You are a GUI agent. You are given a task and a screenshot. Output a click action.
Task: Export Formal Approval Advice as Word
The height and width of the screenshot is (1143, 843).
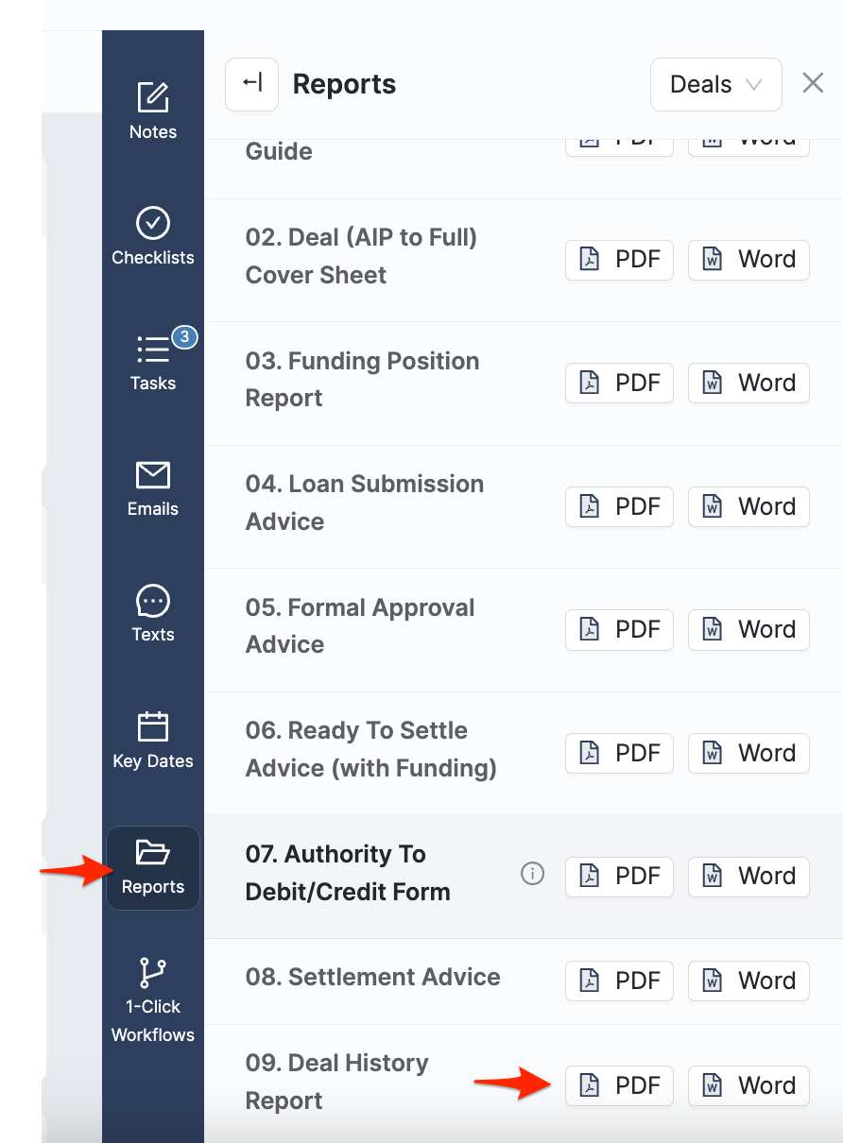[x=748, y=629]
